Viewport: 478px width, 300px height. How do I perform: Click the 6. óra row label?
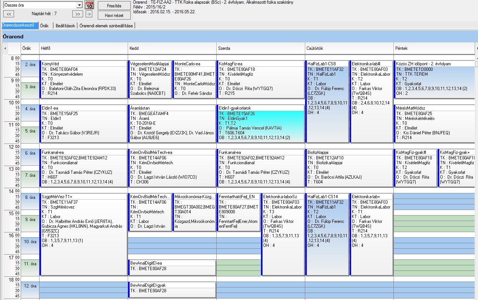tap(30, 153)
